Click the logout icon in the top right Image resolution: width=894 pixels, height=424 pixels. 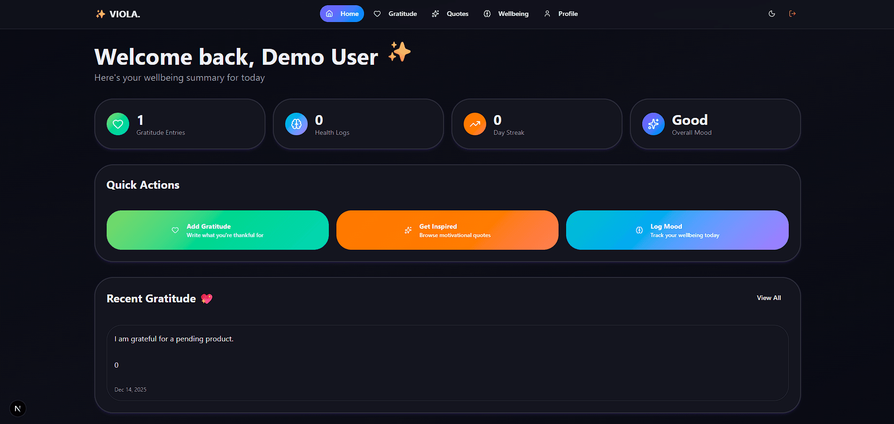(793, 14)
